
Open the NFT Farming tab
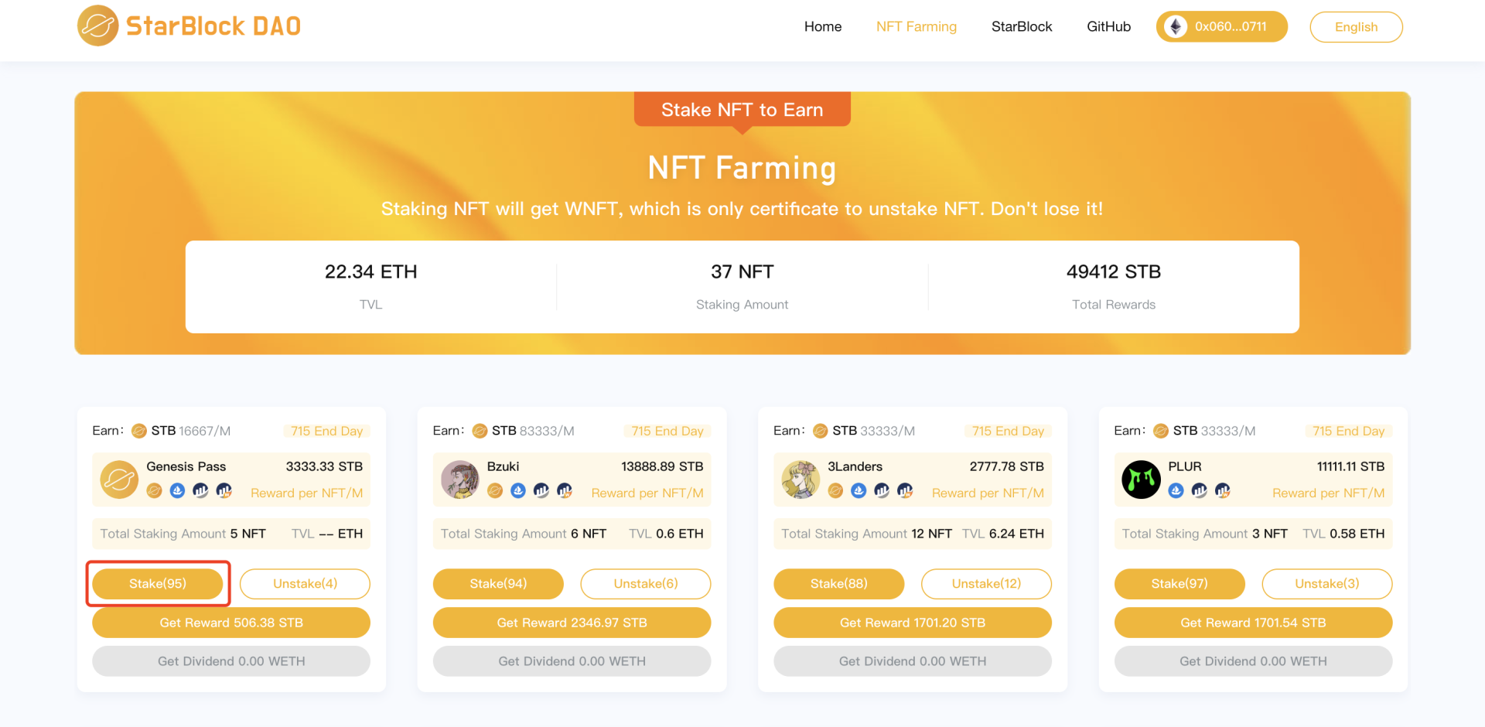coord(916,27)
